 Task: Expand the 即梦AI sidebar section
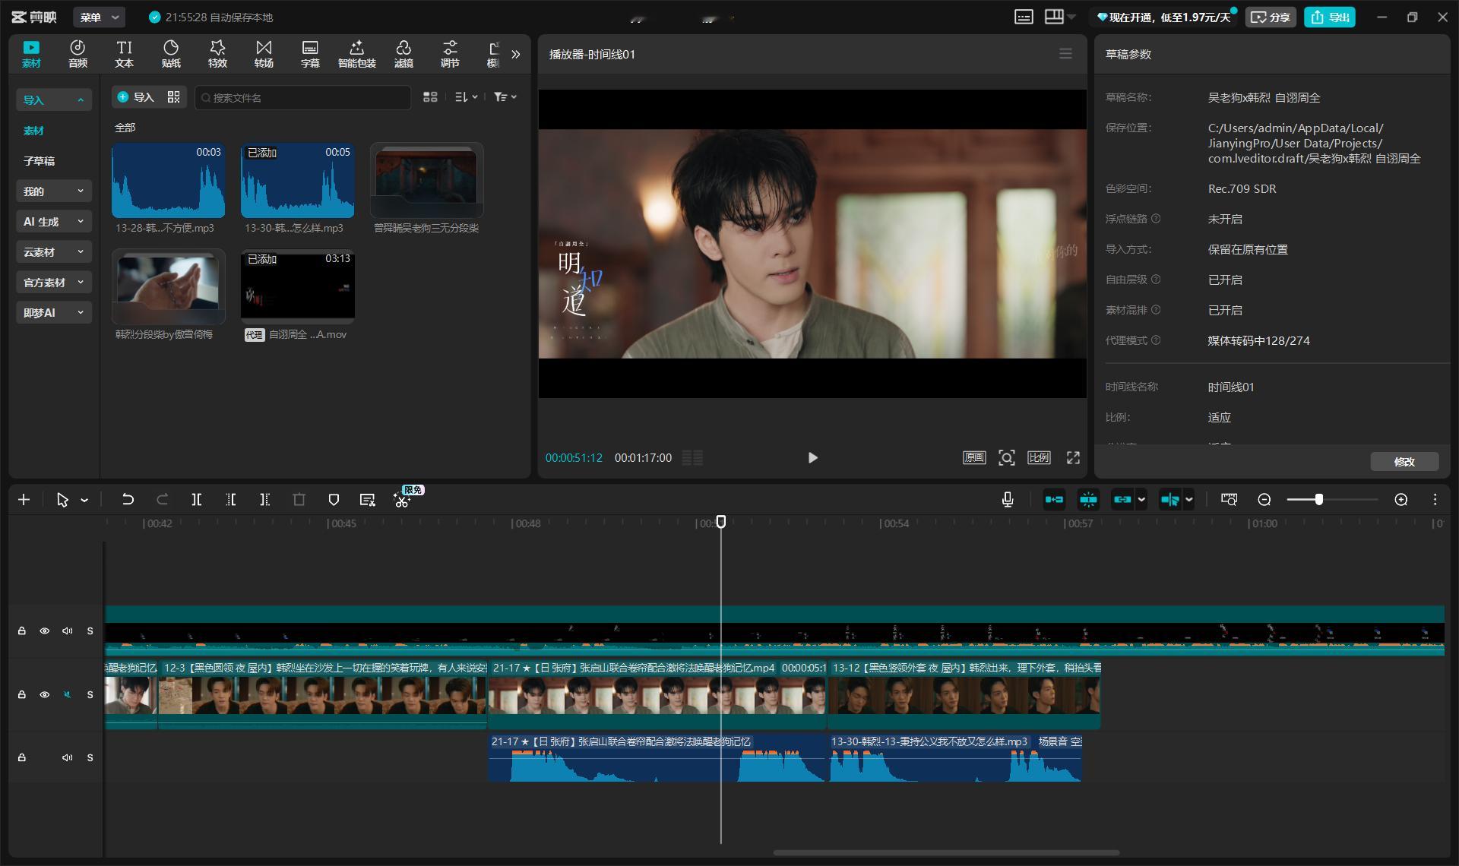click(x=53, y=312)
